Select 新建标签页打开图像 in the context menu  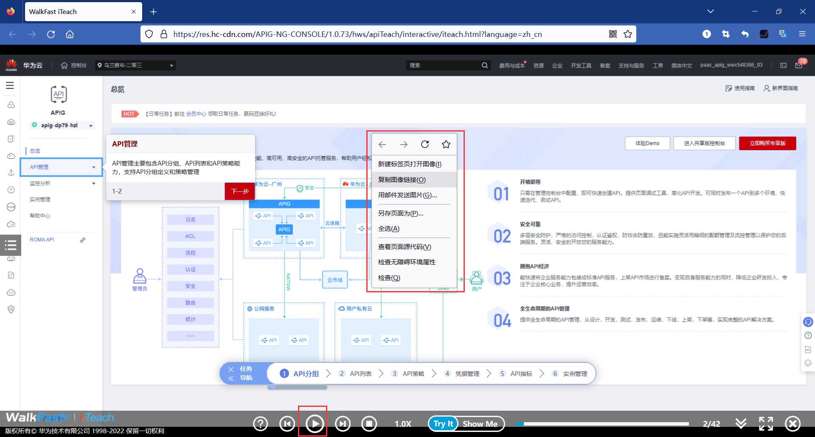coord(414,164)
